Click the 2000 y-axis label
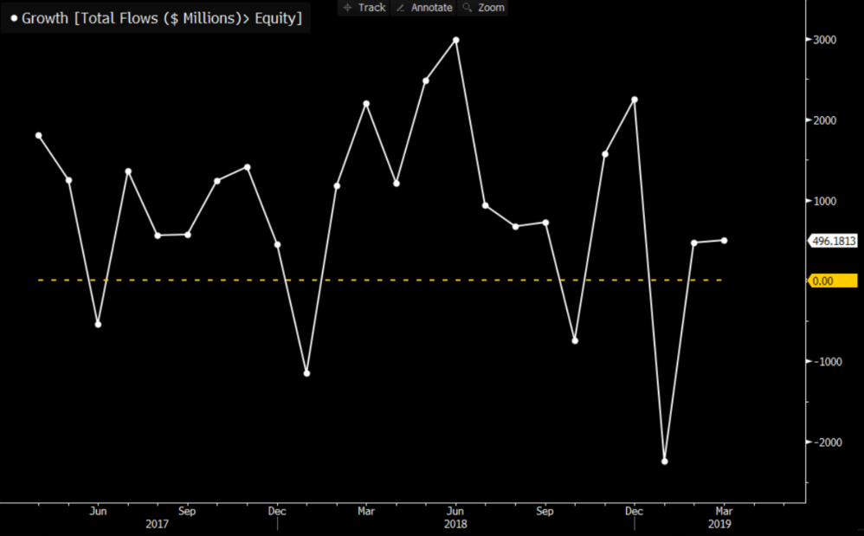This screenshot has width=864, height=536. pos(824,120)
